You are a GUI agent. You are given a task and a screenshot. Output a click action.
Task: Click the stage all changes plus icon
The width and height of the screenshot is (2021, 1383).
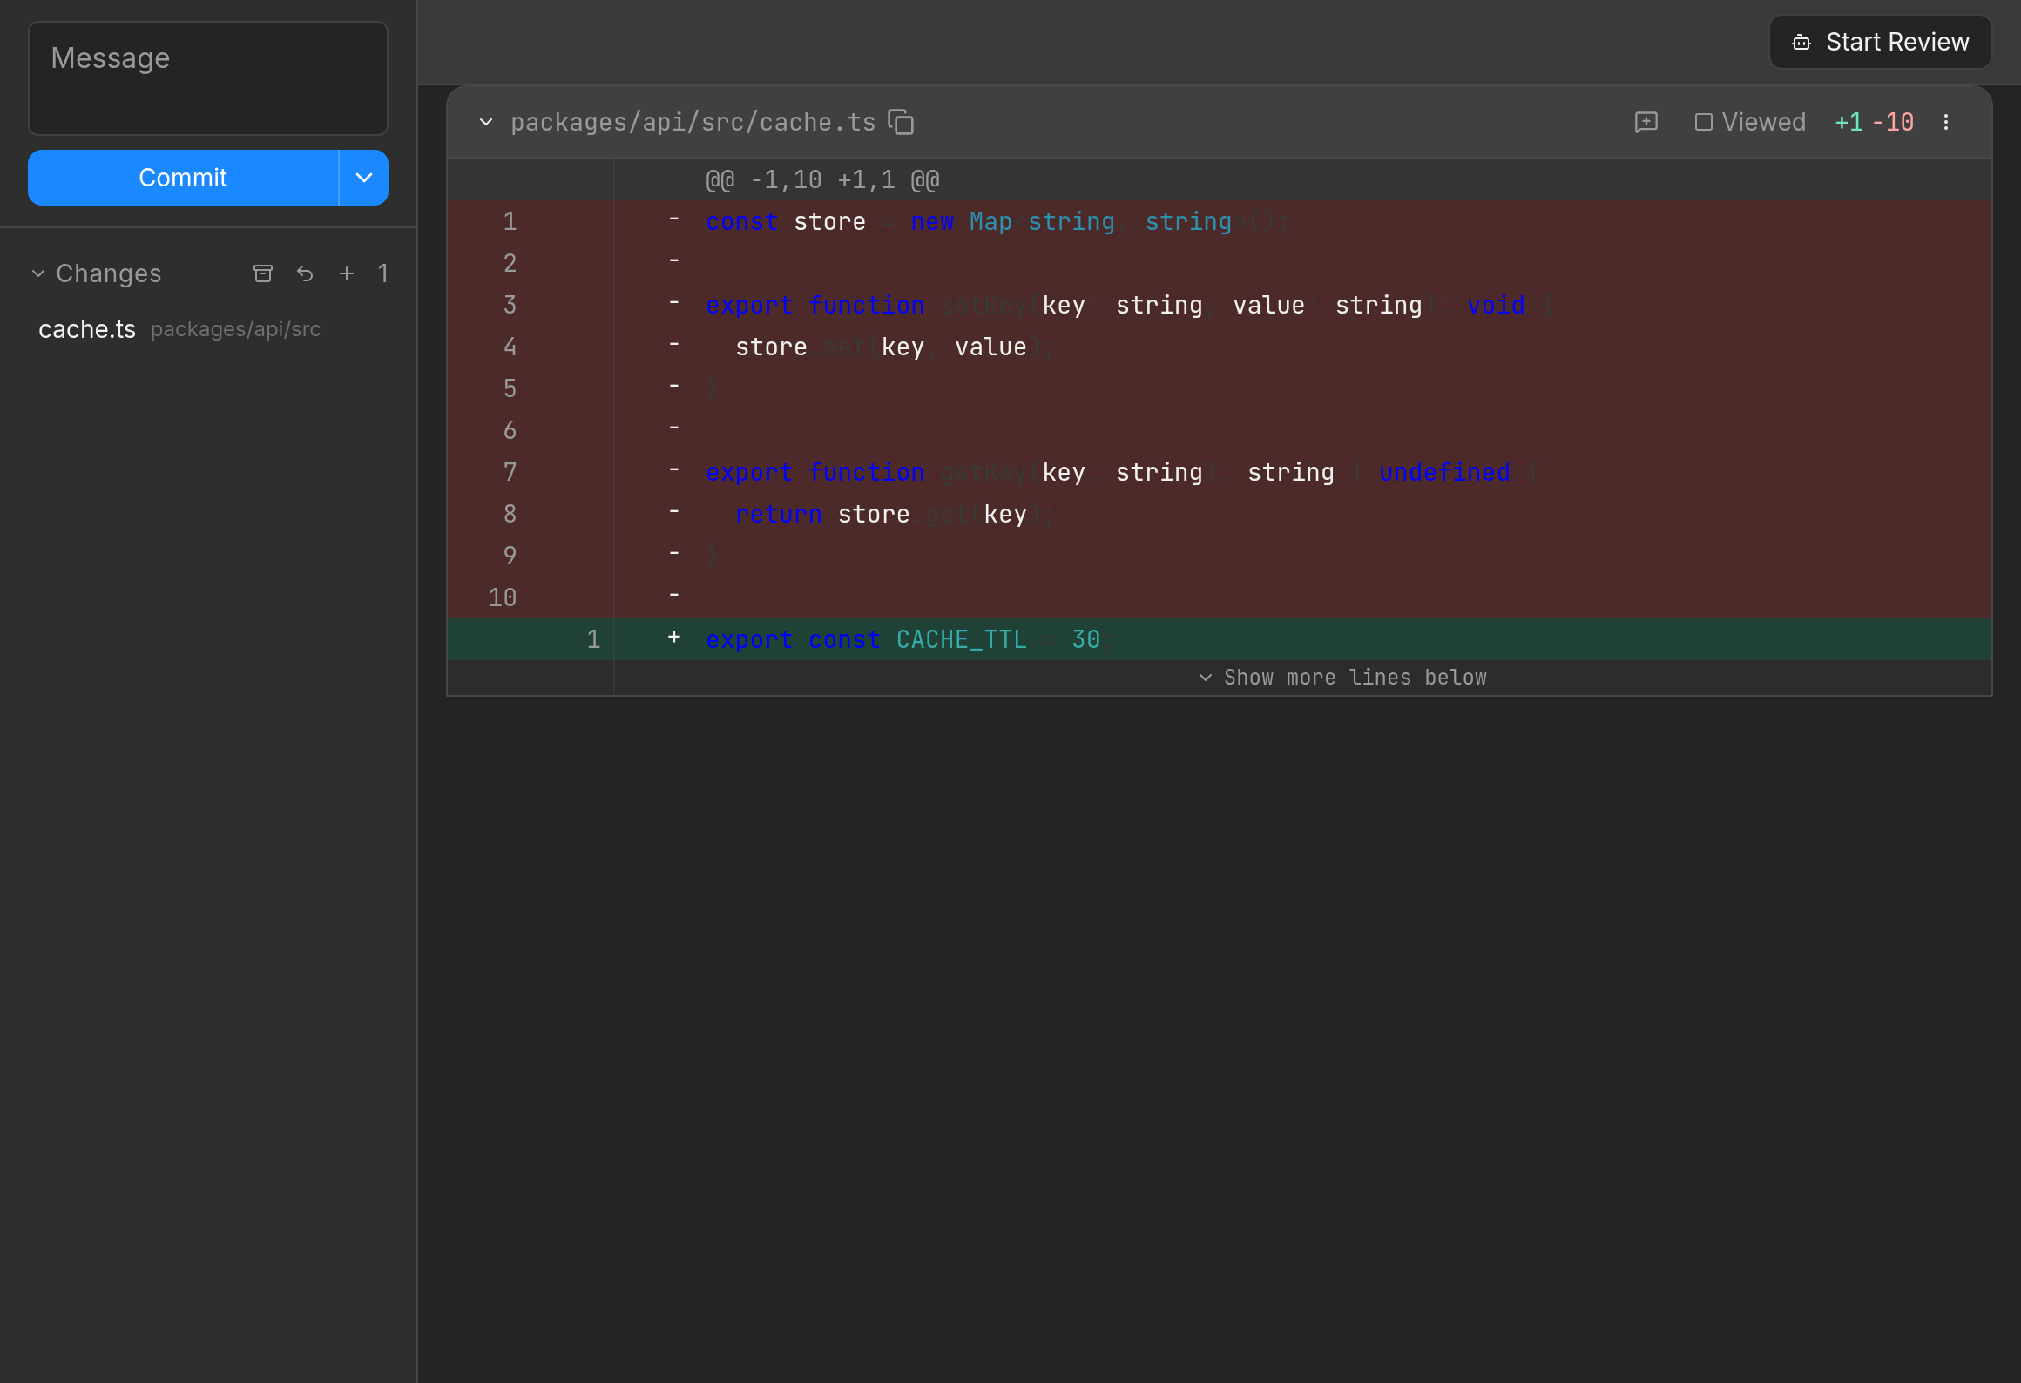point(347,273)
